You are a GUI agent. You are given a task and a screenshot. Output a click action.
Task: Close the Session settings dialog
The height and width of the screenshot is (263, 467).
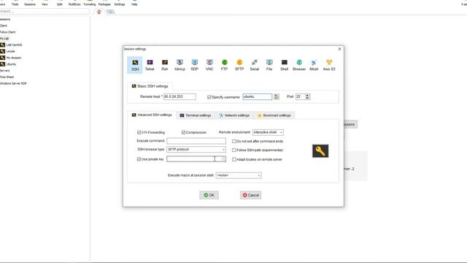[x=339, y=49]
